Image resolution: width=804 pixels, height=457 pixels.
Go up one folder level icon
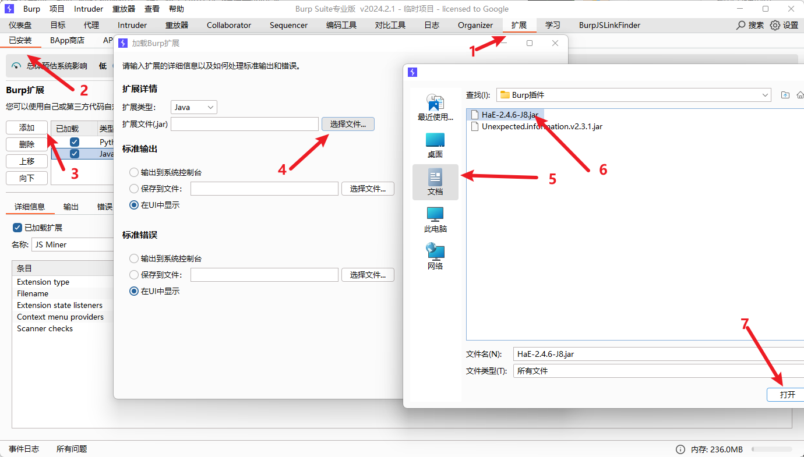(x=785, y=95)
